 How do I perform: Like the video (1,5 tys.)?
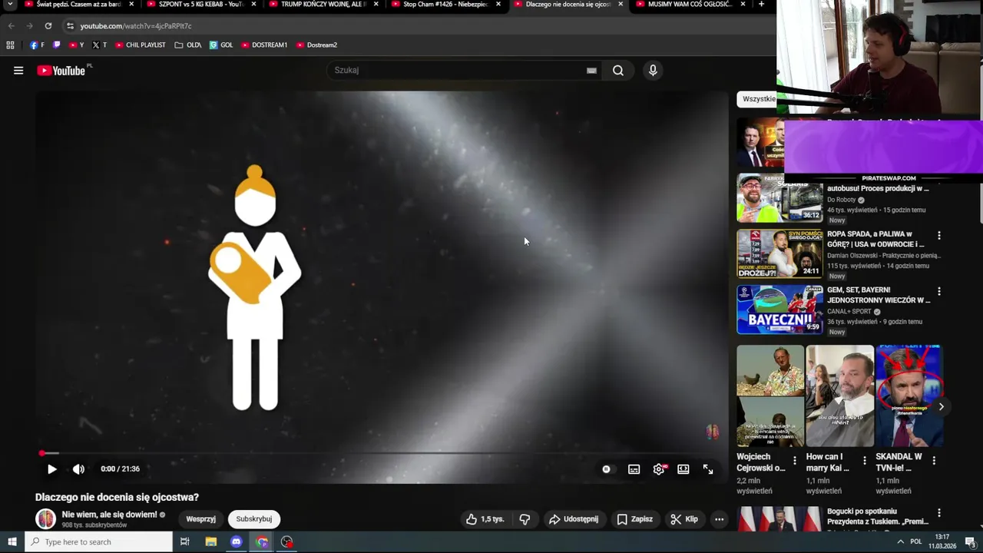[x=485, y=519]
